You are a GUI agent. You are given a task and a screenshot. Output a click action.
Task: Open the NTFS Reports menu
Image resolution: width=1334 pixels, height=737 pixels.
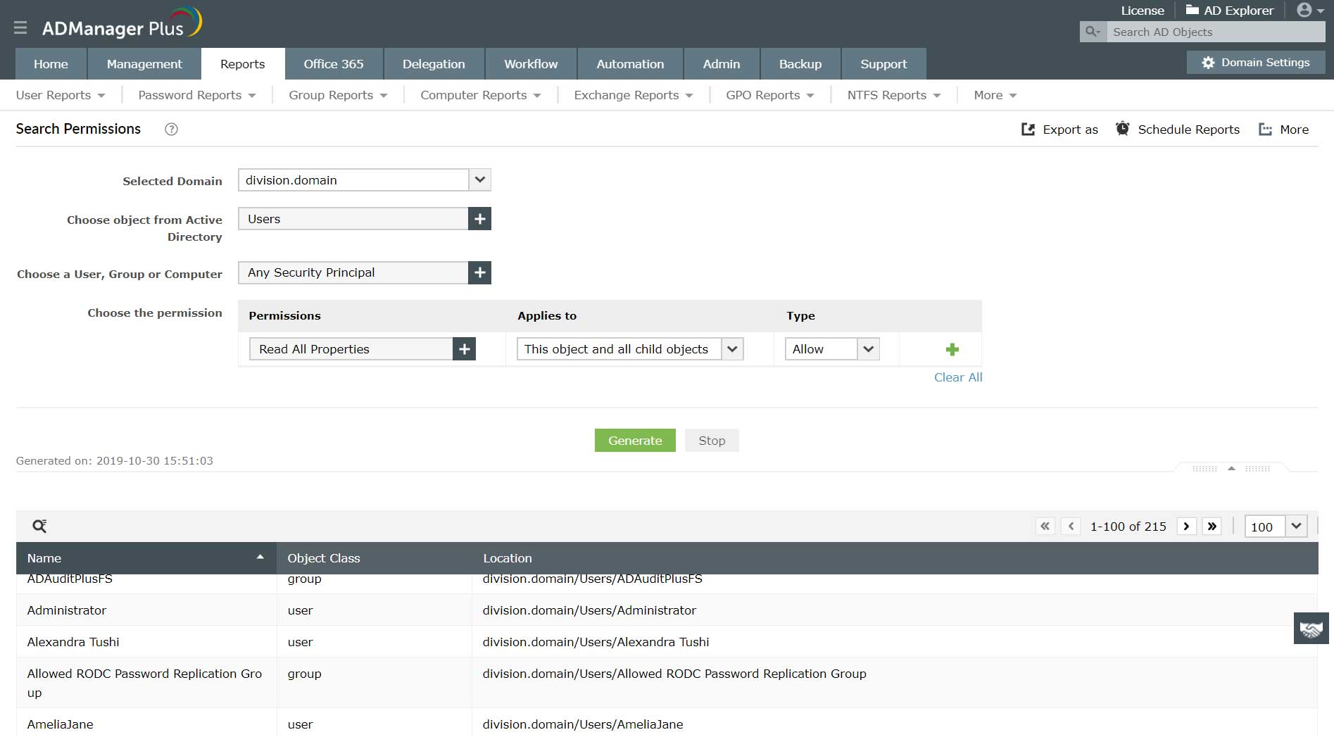893,95
